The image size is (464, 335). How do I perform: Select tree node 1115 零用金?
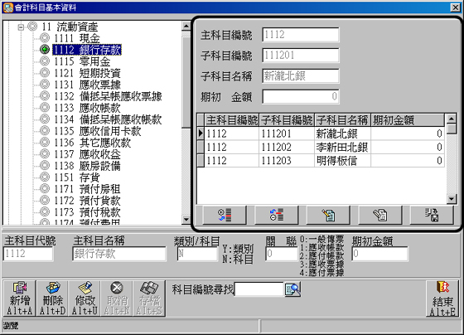82,61
